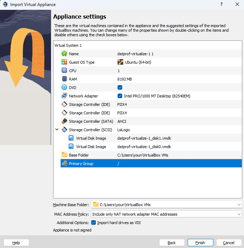Uncheck the DVD checkbox

tap(120, 88)
